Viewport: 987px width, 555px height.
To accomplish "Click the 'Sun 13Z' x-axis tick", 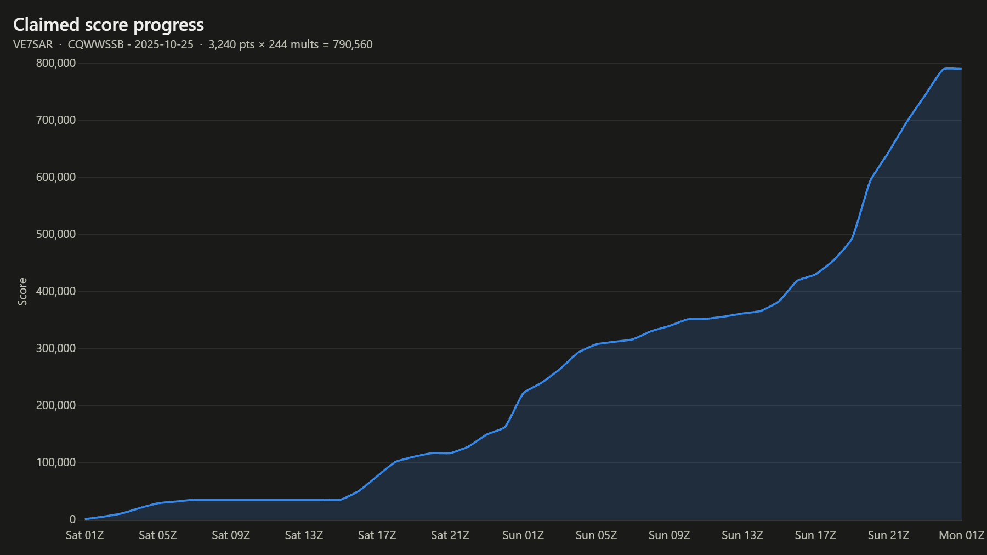I will pyautogui.click(x=742, y=535).
